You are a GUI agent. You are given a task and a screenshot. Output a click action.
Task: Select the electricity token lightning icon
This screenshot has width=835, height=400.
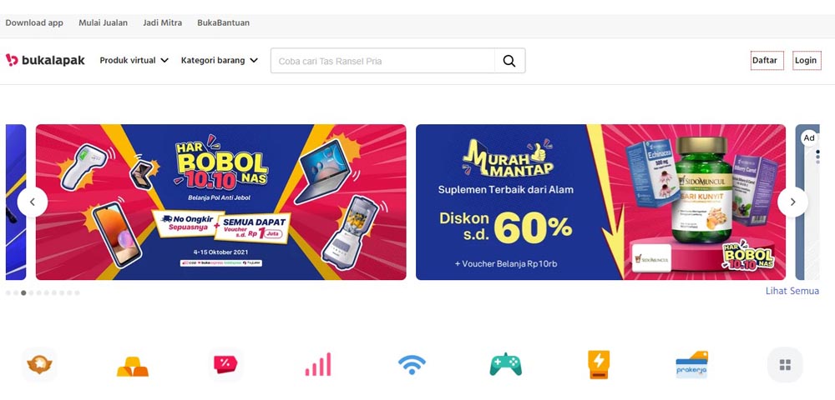click(x=599, y=365)
